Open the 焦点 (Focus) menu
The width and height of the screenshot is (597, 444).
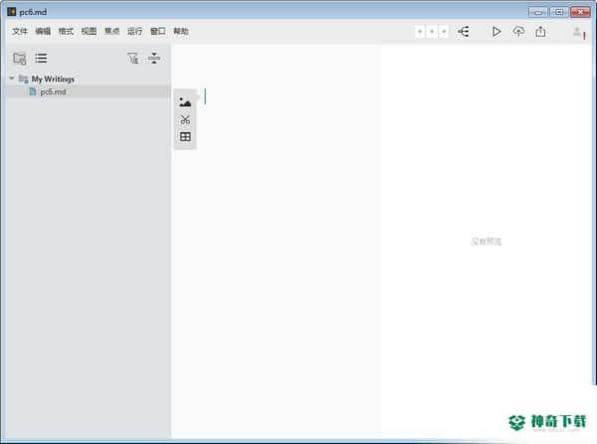pos(111,31)
